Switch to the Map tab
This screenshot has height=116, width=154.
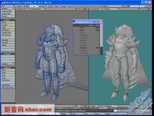coord(56,6)
